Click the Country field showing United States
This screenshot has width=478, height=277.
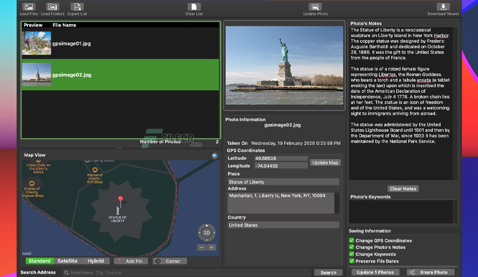[x=283, y=225]
